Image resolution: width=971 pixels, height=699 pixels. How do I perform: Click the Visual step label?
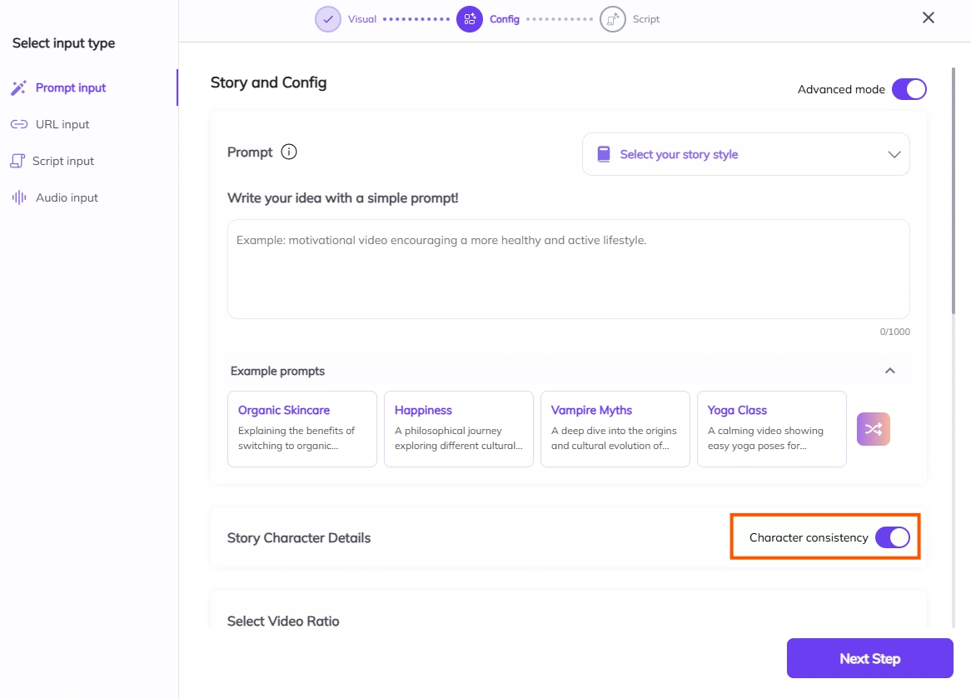362,19
